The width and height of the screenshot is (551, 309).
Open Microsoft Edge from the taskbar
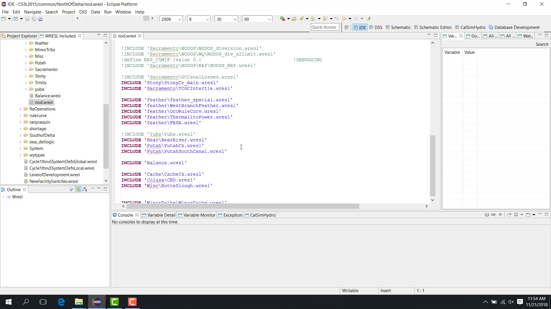coord(61,302)
